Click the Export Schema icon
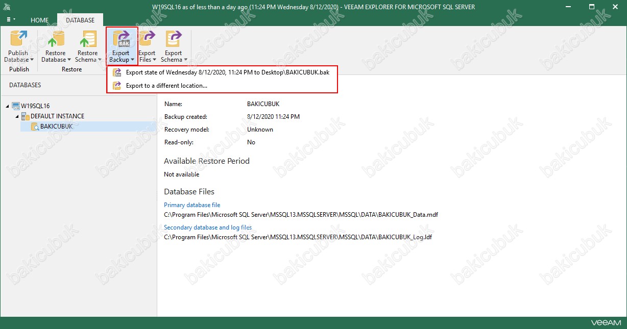Image resolution: width=627 pixels, height=329 pixels. coord(174,39)
